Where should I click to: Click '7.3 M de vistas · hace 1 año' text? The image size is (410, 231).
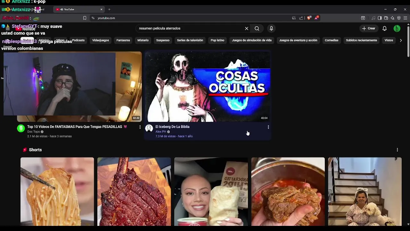[174, 136]
